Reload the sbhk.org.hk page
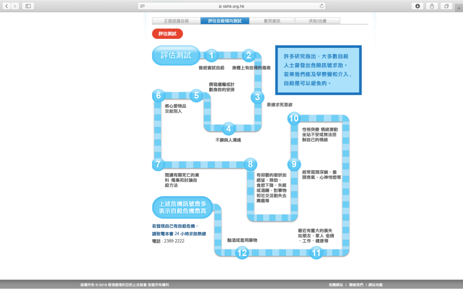This screenshot has height=289, width=463. tap(321, 6)
